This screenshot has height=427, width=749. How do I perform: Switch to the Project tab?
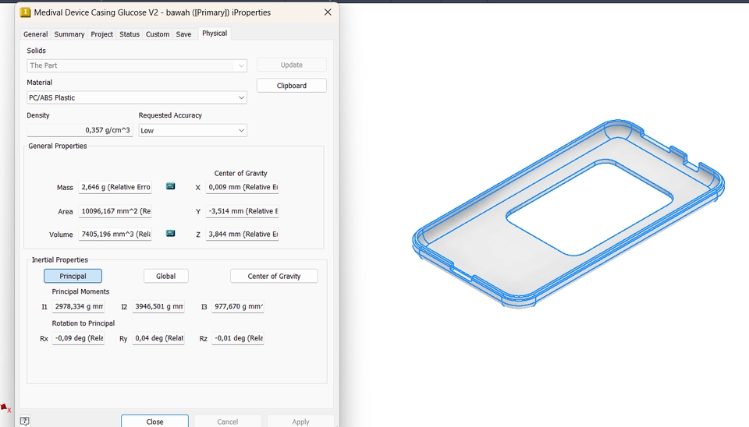coord(101,34)
